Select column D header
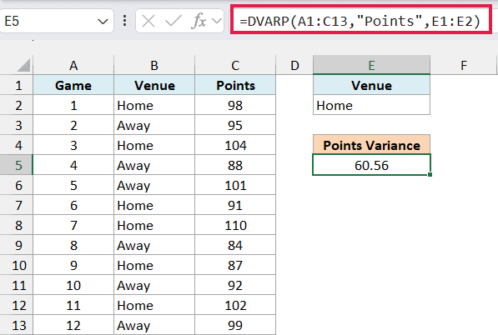 294,65
